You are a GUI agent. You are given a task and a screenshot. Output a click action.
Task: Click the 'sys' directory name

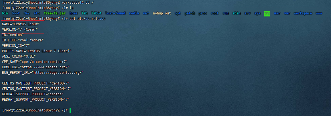coord(257,13)
